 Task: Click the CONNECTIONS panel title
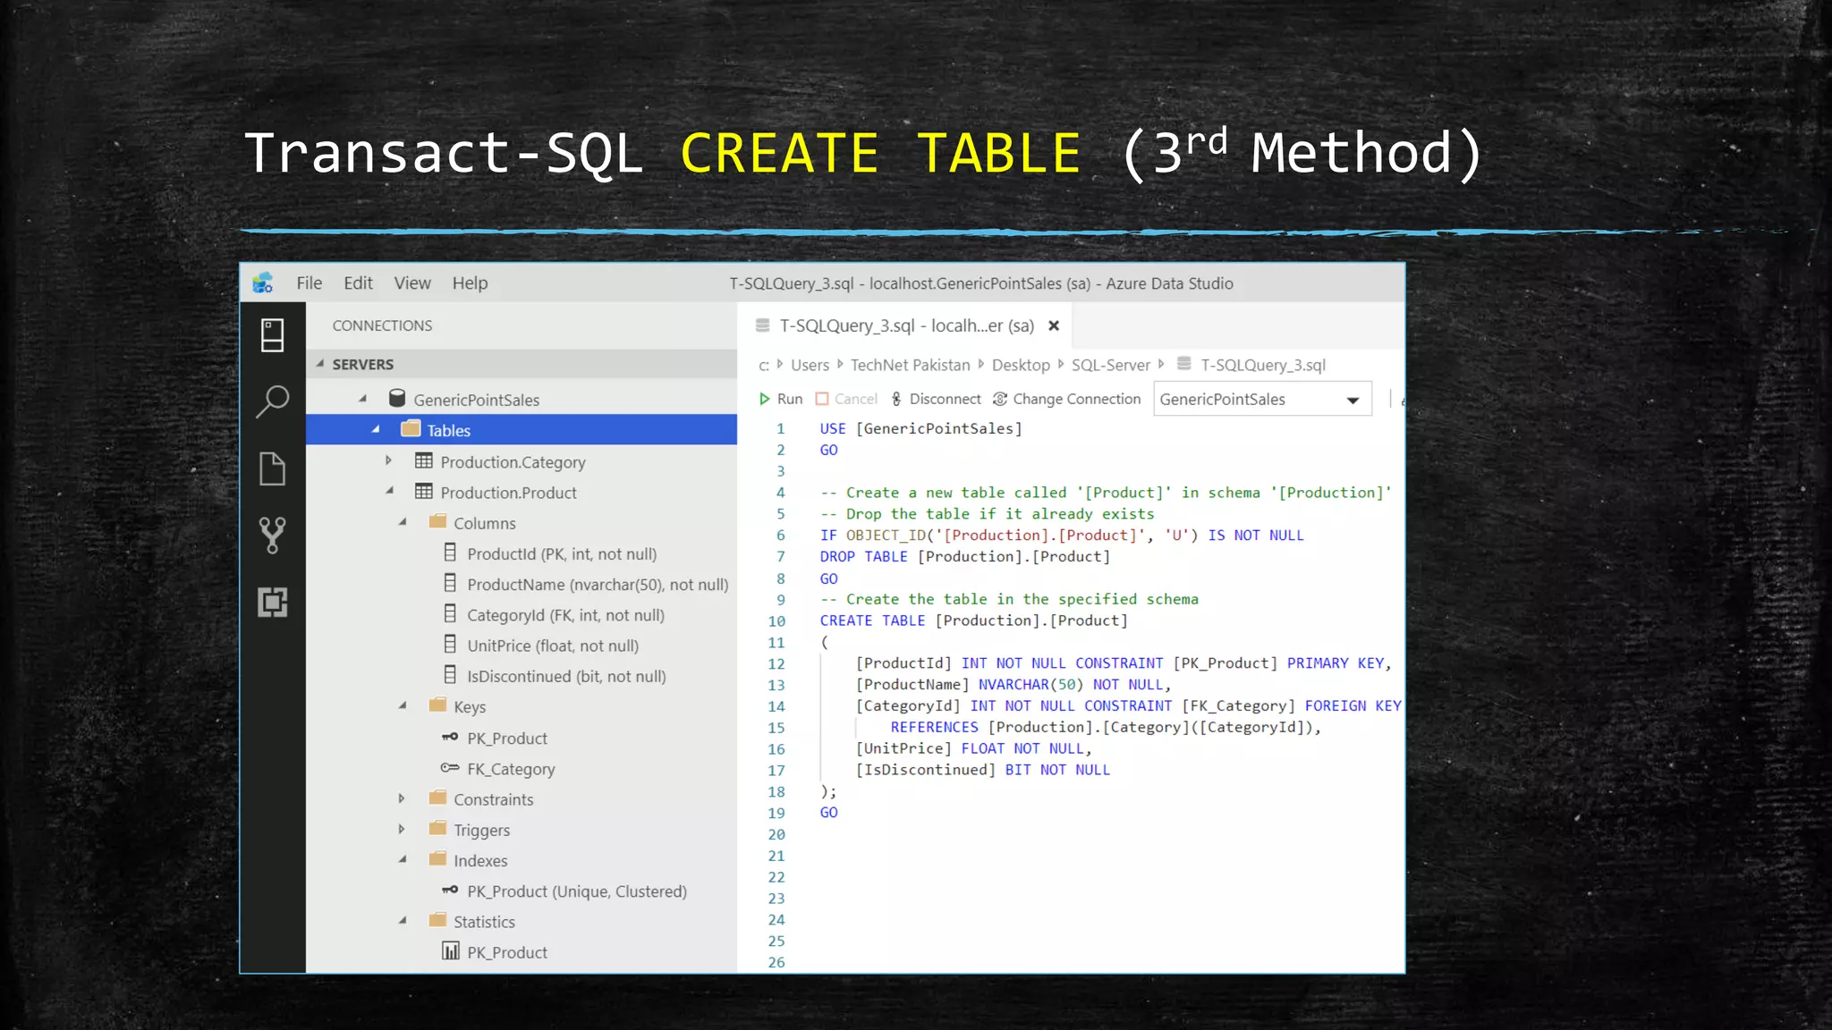pos(382,325)
